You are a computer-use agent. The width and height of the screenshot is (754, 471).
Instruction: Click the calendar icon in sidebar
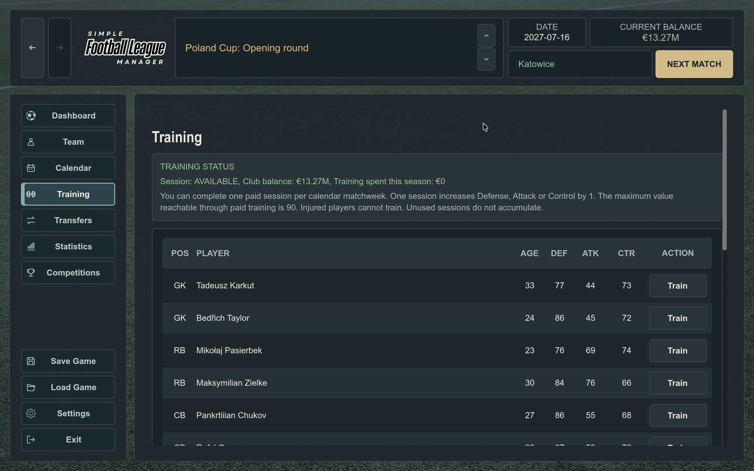pos(31,168)
